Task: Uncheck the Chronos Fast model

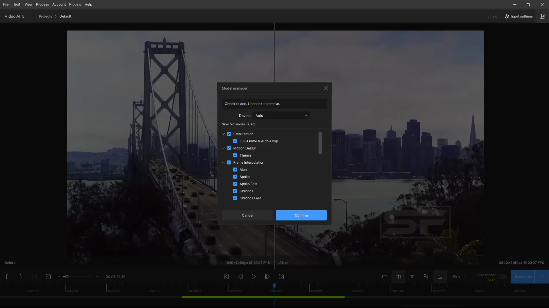Action: (x=235, y=198)
